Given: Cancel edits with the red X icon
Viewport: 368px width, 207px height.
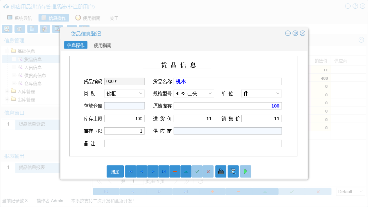Looking at the screenshot, I should pos(208,171).
